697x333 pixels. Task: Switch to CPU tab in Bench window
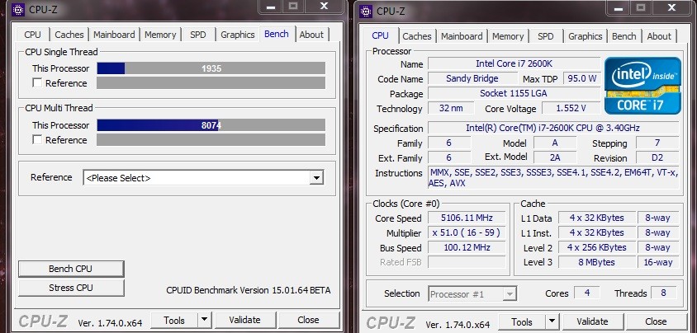point(33,35)
